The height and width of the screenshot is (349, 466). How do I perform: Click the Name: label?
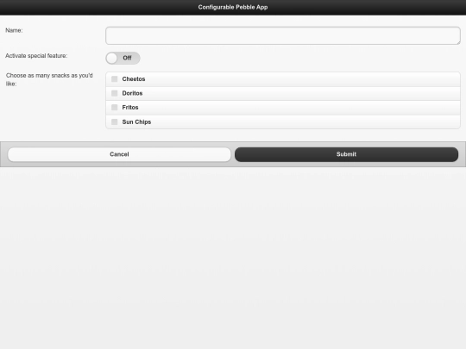tap(14, 30)
